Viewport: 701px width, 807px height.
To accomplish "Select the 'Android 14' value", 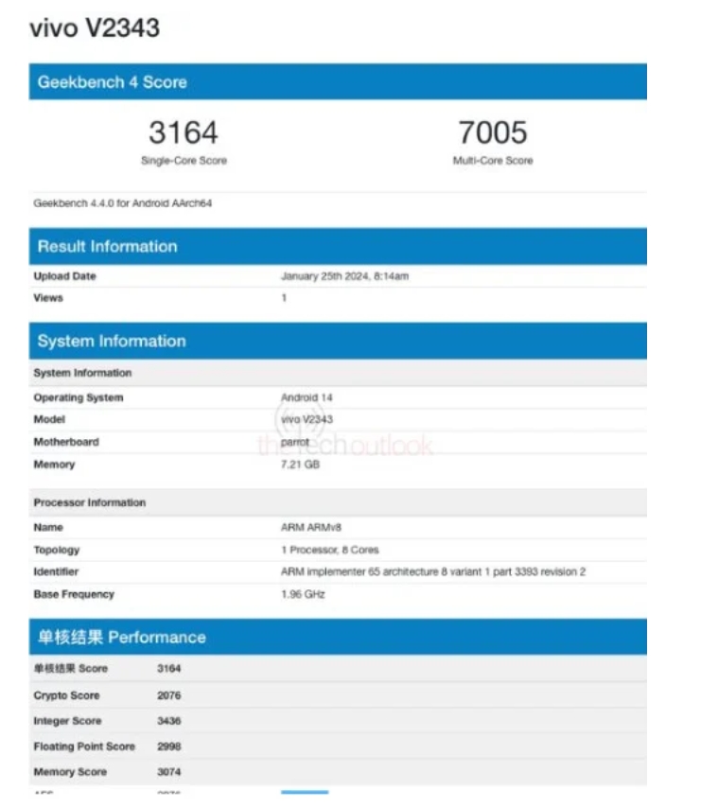I will pos(307,398).
